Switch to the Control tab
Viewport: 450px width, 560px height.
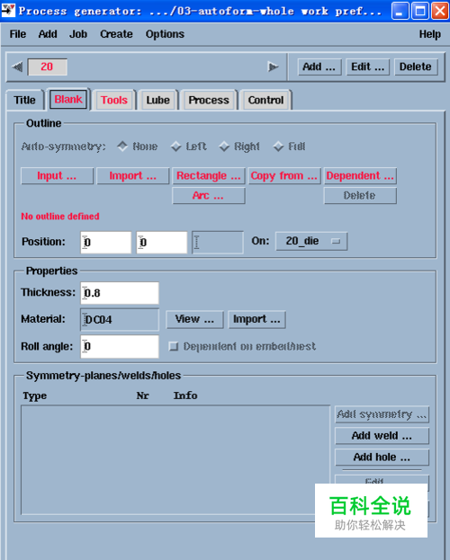[x=265, y=100]
